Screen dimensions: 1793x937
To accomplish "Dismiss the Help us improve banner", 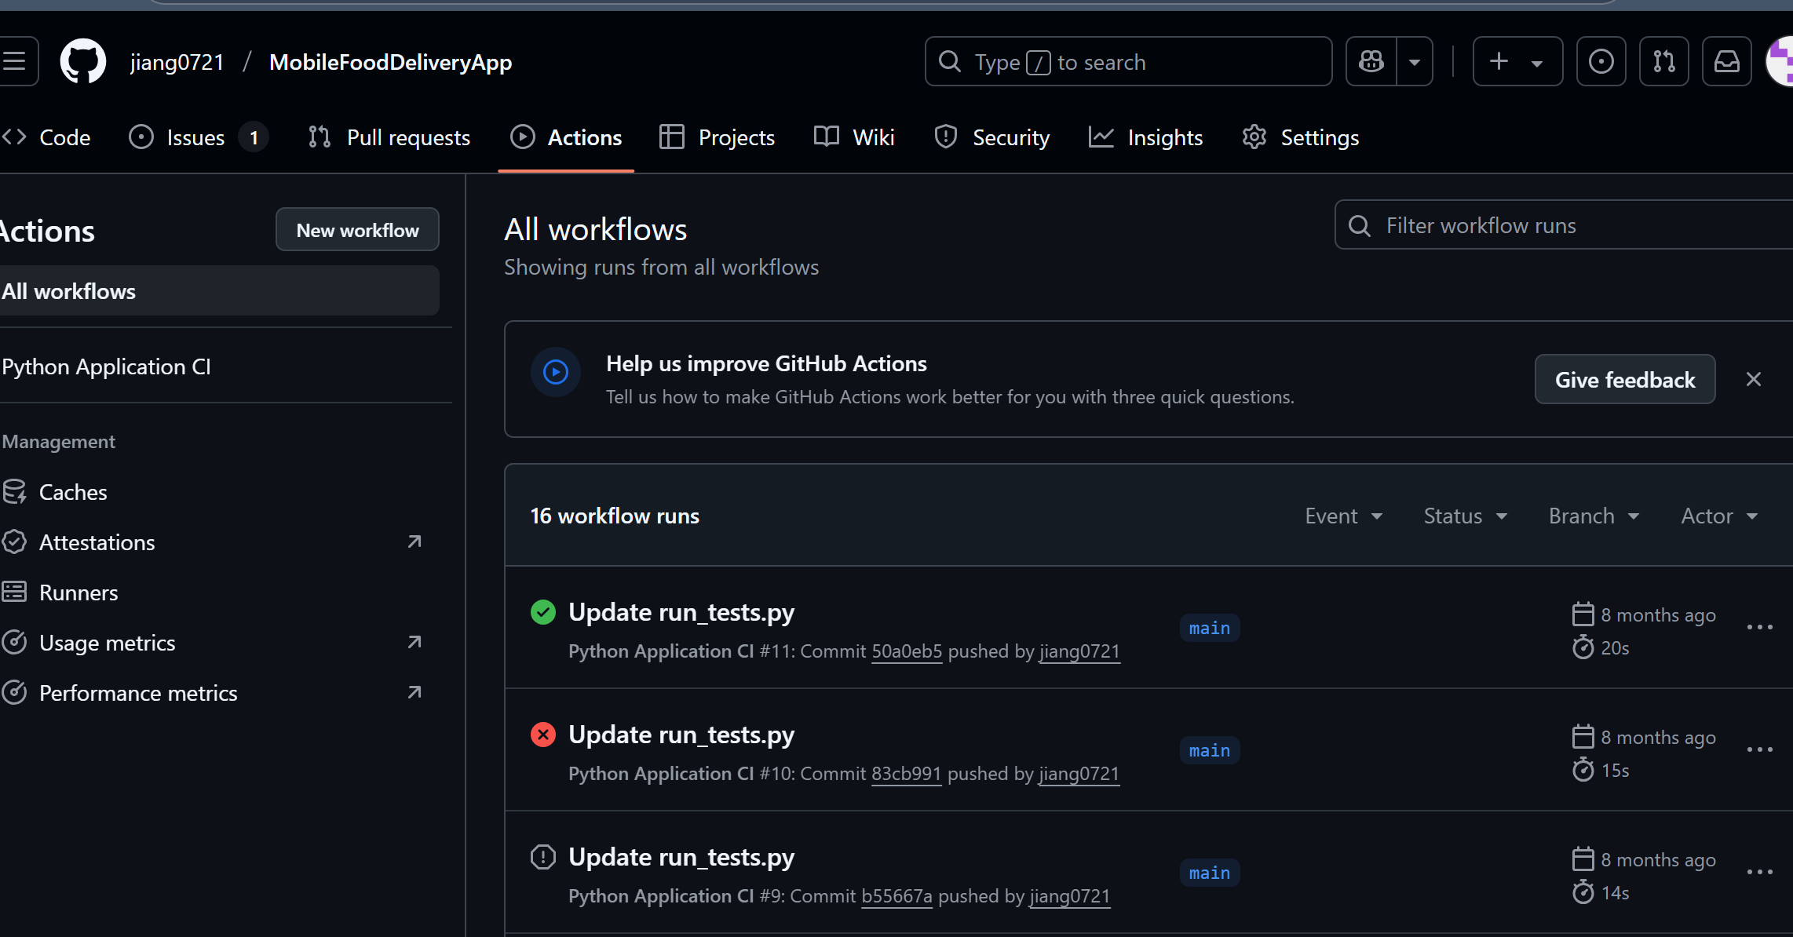I will 1754,380.
